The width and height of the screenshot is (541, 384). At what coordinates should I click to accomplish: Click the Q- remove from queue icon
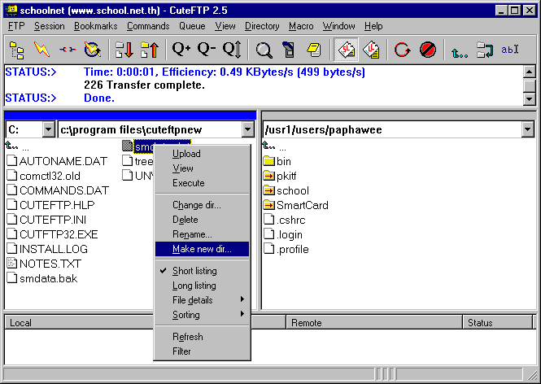[x=207, y=50]
